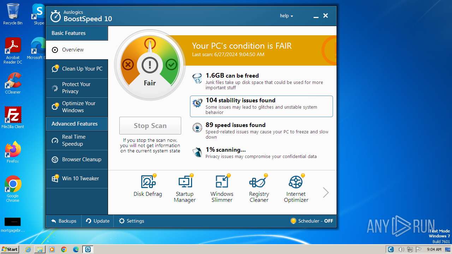The image size is (452, 254).
Task: Check for Update in bottom bar
Action: point(98,221)
